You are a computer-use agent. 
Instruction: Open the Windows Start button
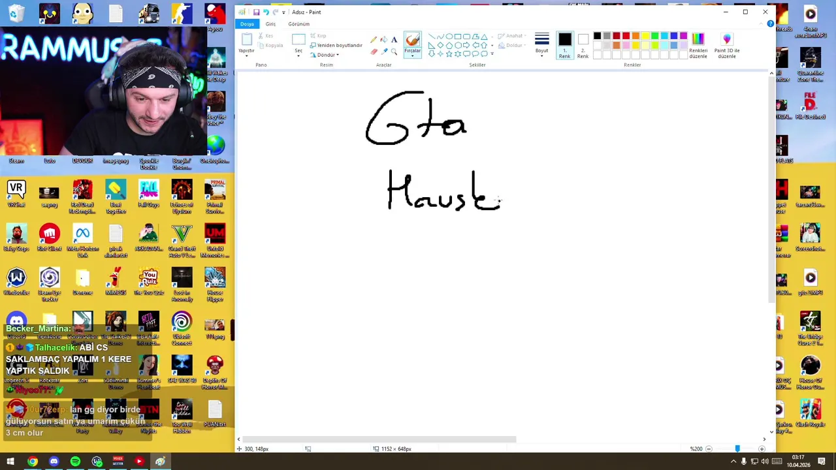10,462
